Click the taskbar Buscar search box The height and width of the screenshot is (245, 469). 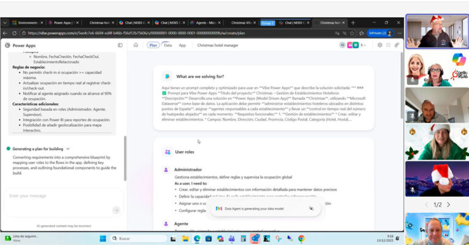pos(138,238)
